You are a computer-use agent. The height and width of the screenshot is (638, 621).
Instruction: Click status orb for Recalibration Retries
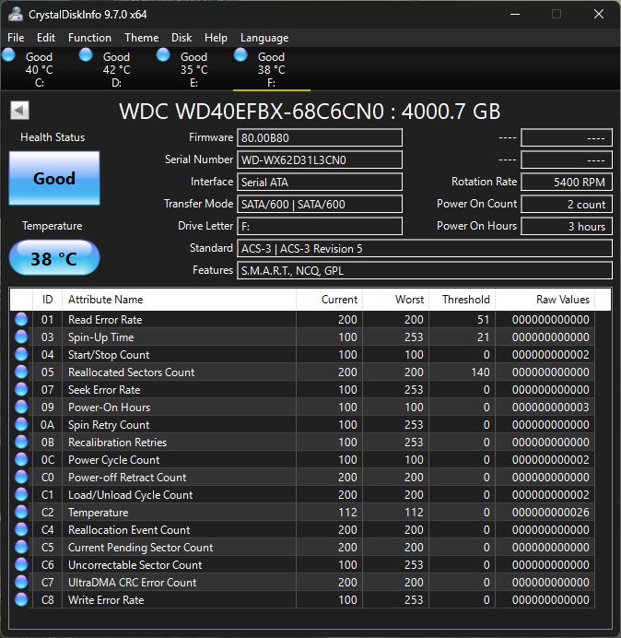21,442
